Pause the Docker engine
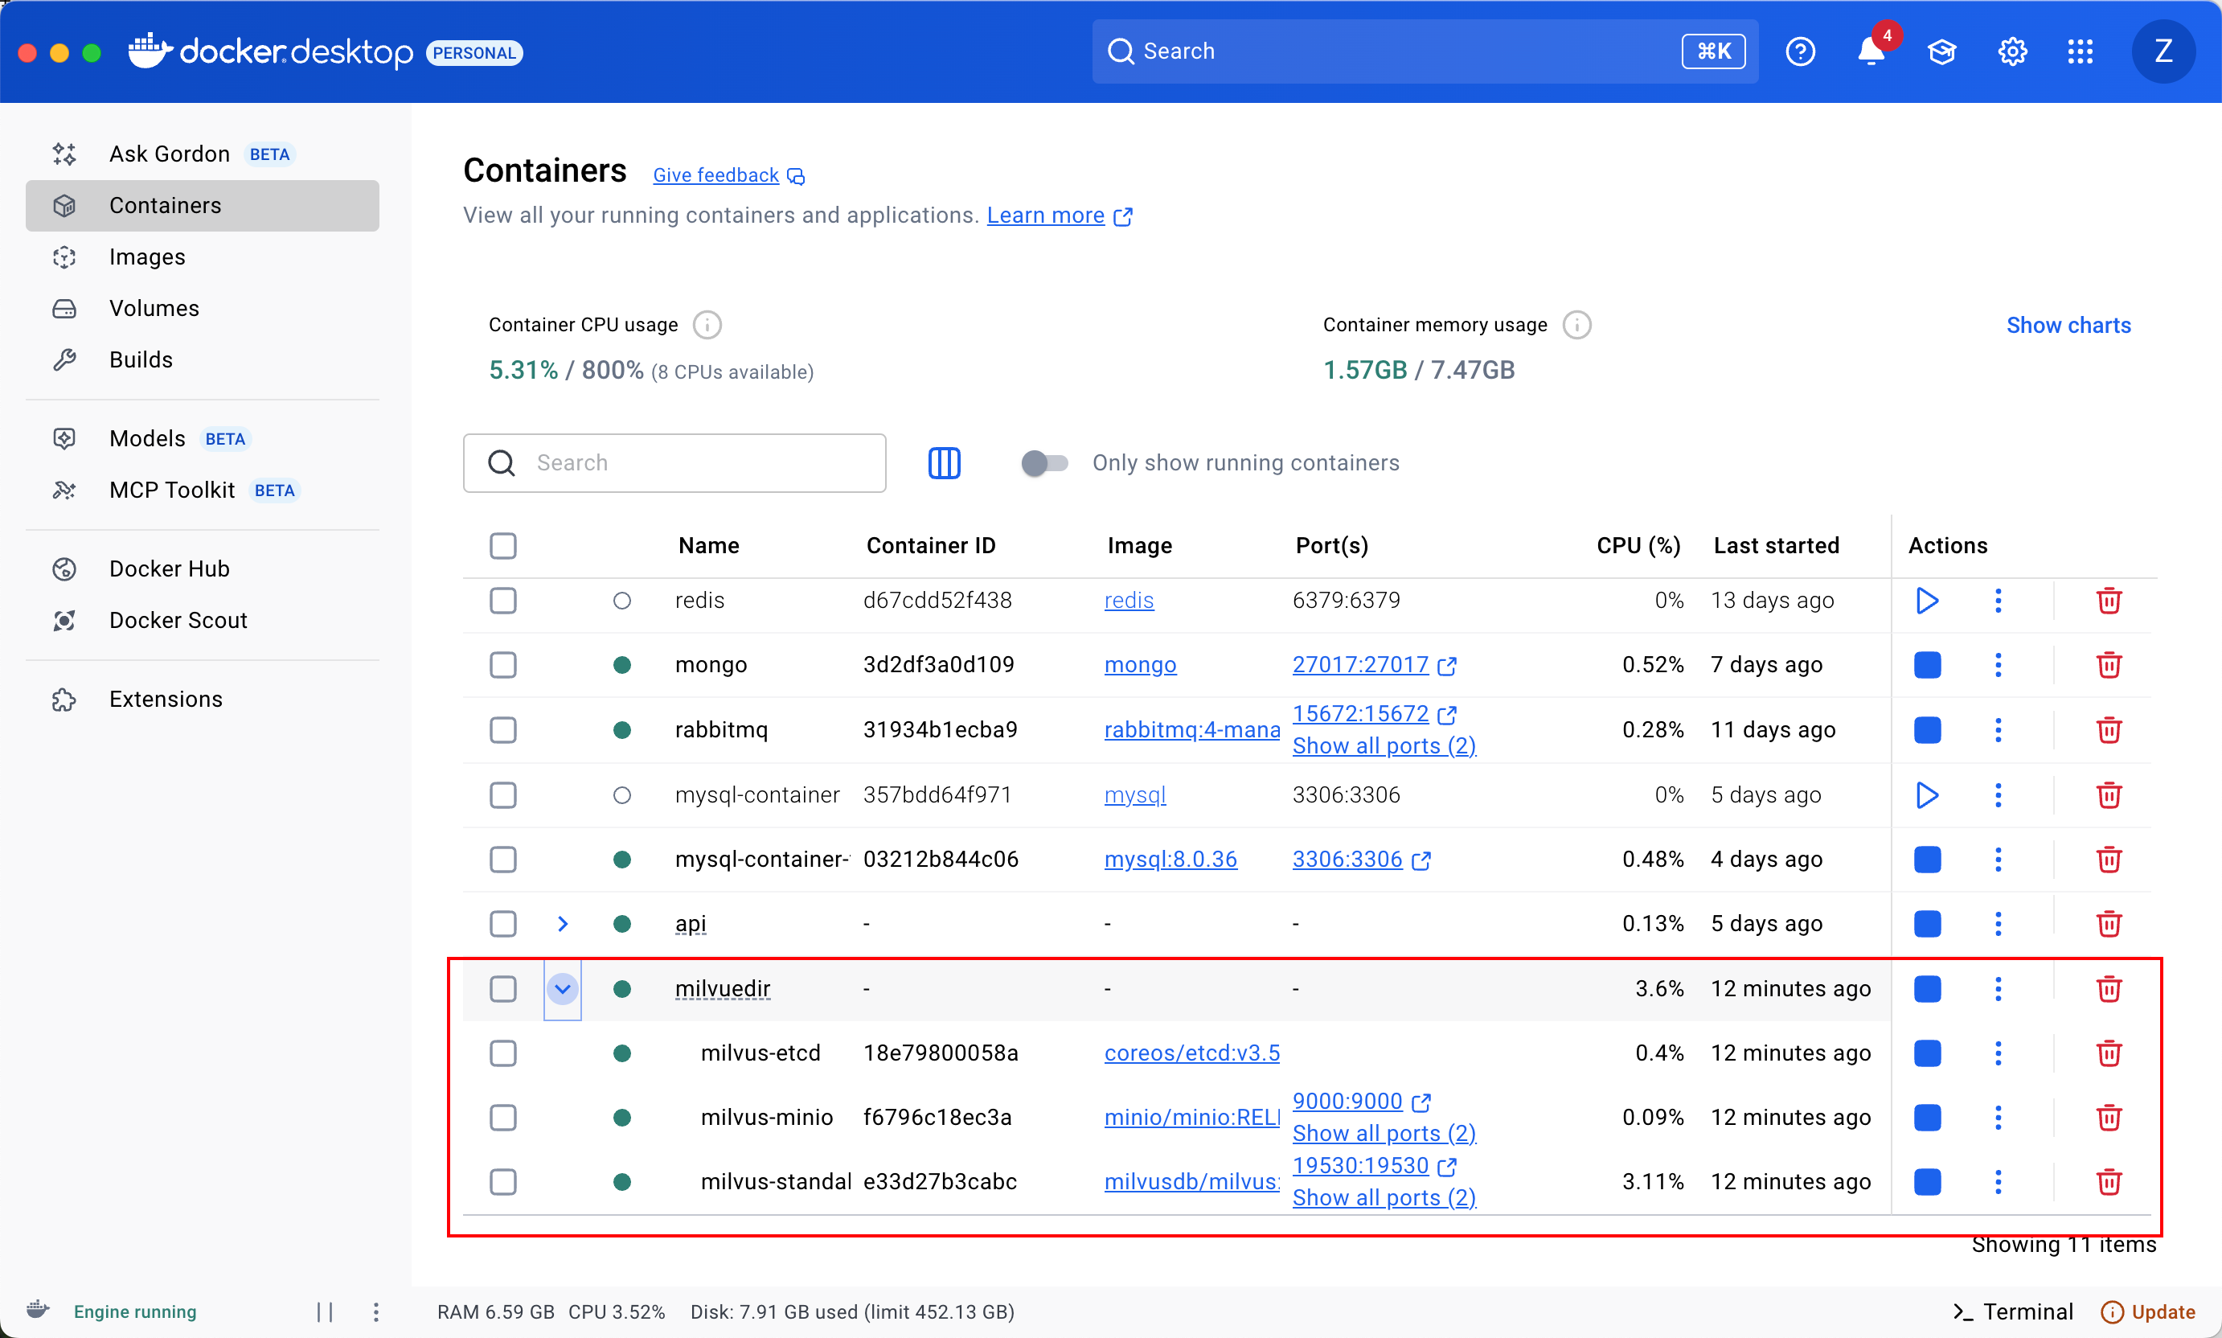This screenshot has height=1338, width=2222. point(326,1311)
